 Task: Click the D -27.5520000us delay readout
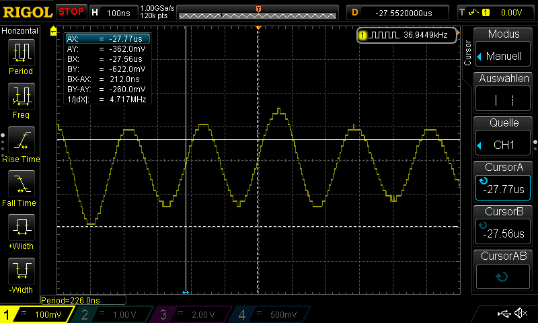[x=397, y=13]
